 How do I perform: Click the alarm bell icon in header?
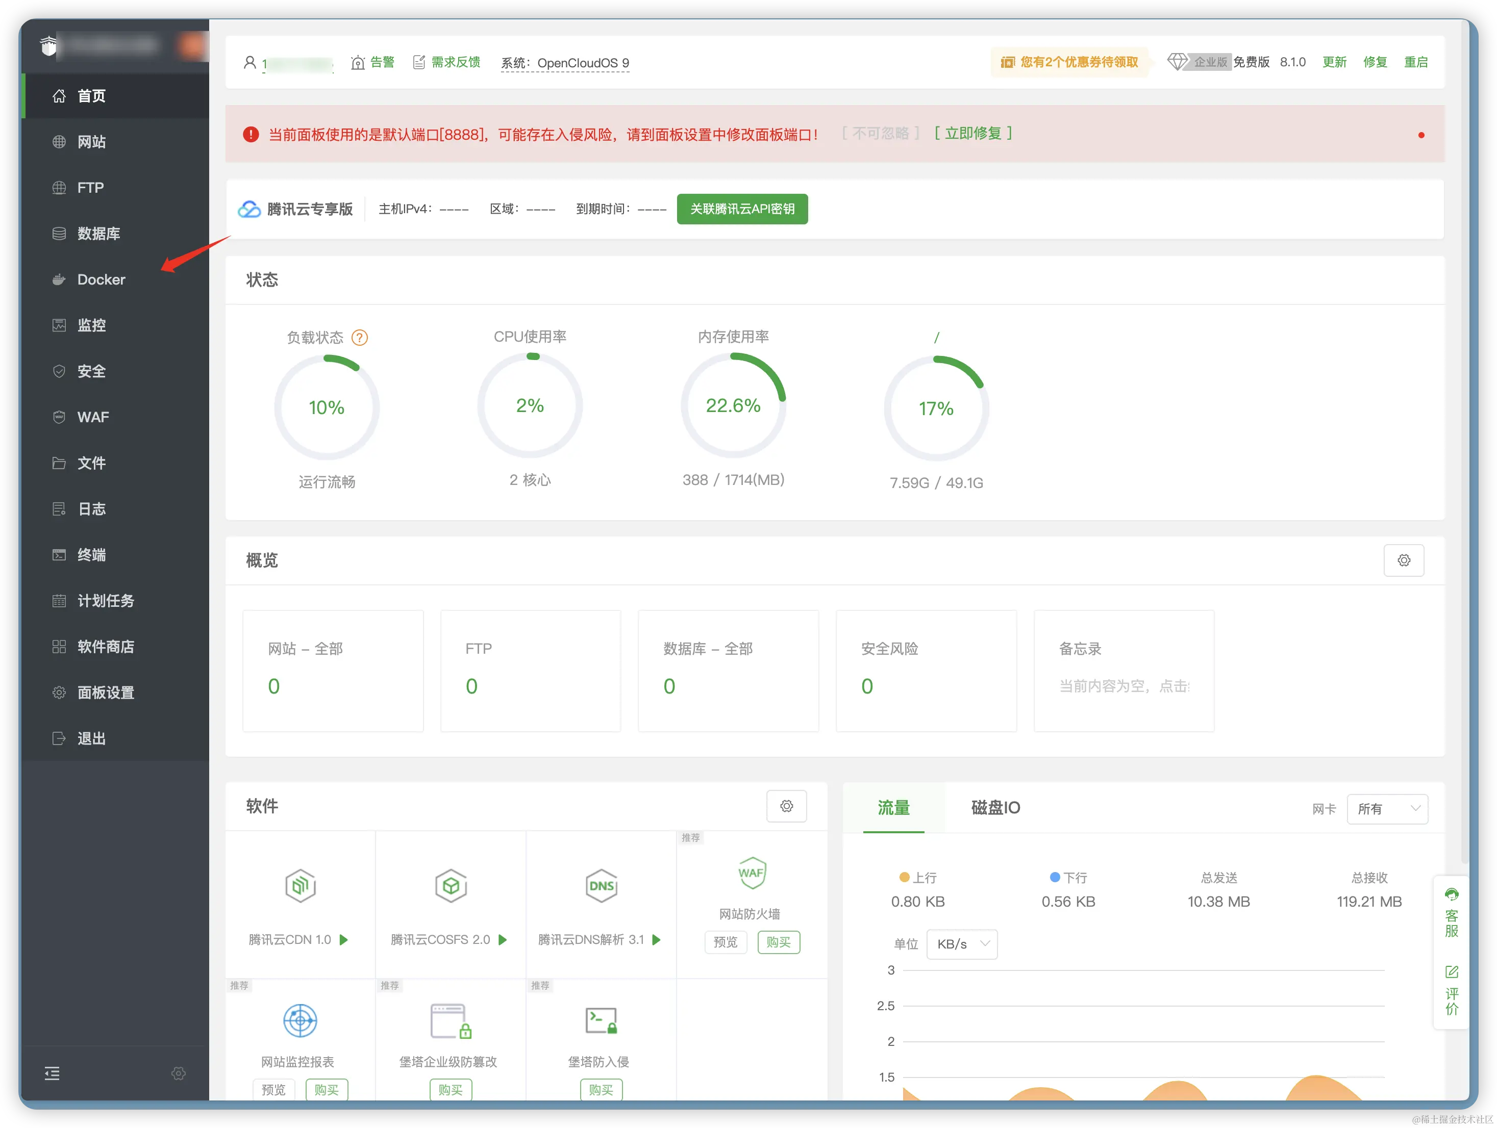pos(358,63)
